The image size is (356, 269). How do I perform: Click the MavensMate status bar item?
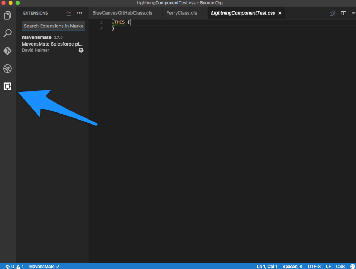point(44,267)
